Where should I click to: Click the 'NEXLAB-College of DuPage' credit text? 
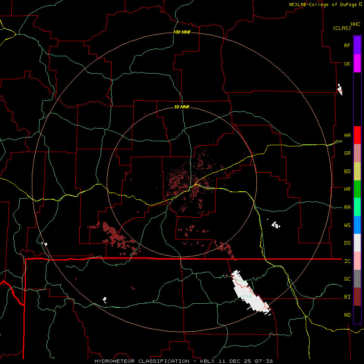(x=324, y=4)
